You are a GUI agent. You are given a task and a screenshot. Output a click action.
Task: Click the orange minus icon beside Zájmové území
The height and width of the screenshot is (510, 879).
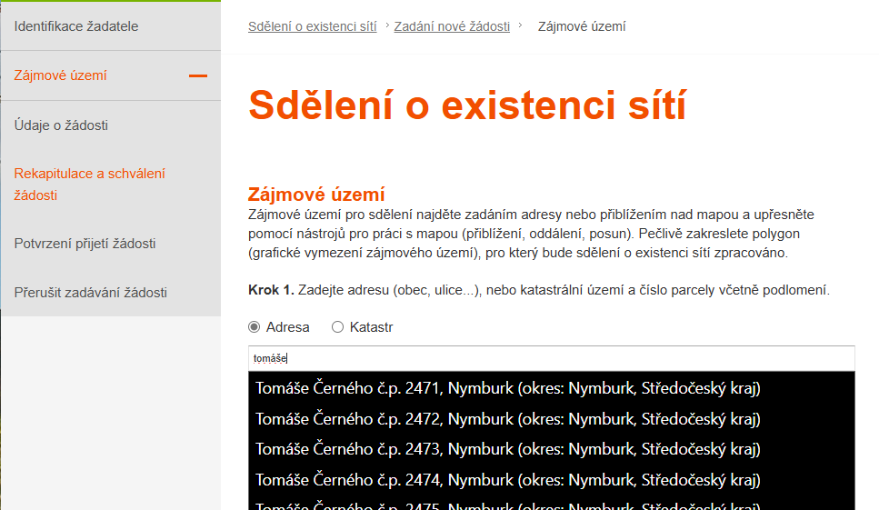197,75
